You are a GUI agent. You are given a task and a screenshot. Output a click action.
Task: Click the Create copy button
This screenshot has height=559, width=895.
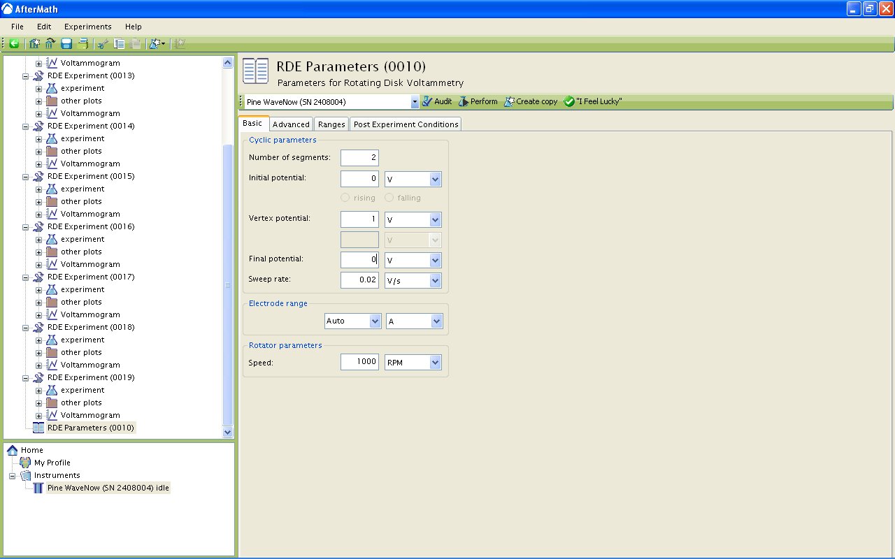pyautogui.click(x=531, y=102)
